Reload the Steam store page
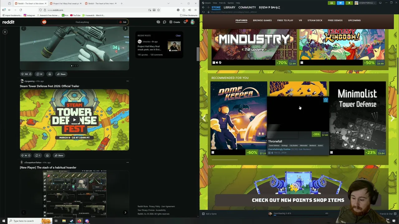The width and height of the screenshot is (399, 224). 203,12
